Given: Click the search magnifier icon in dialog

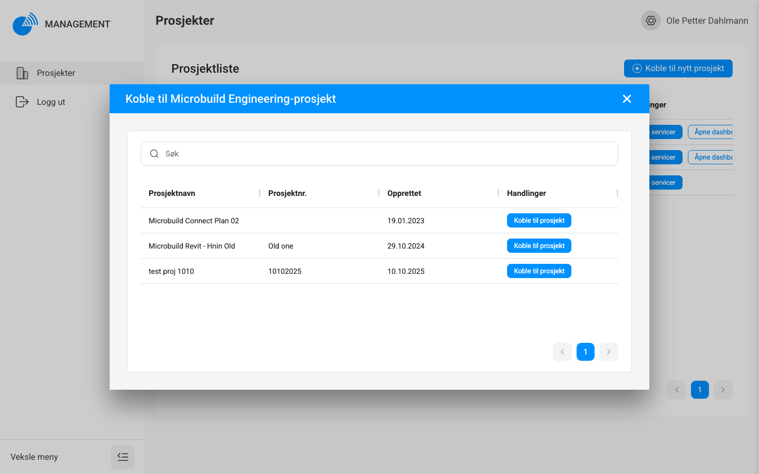Looking at the screenshot, I should tap(154, 154).
